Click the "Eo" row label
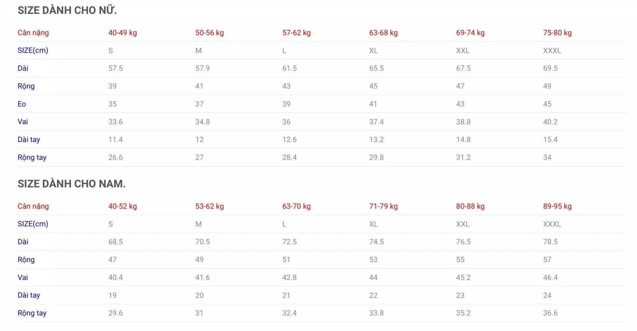637x331 pixels. click(x=22, y=104)
